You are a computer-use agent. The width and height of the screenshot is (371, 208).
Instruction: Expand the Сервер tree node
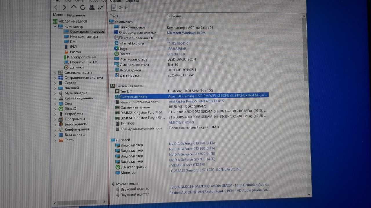[55, 83]
